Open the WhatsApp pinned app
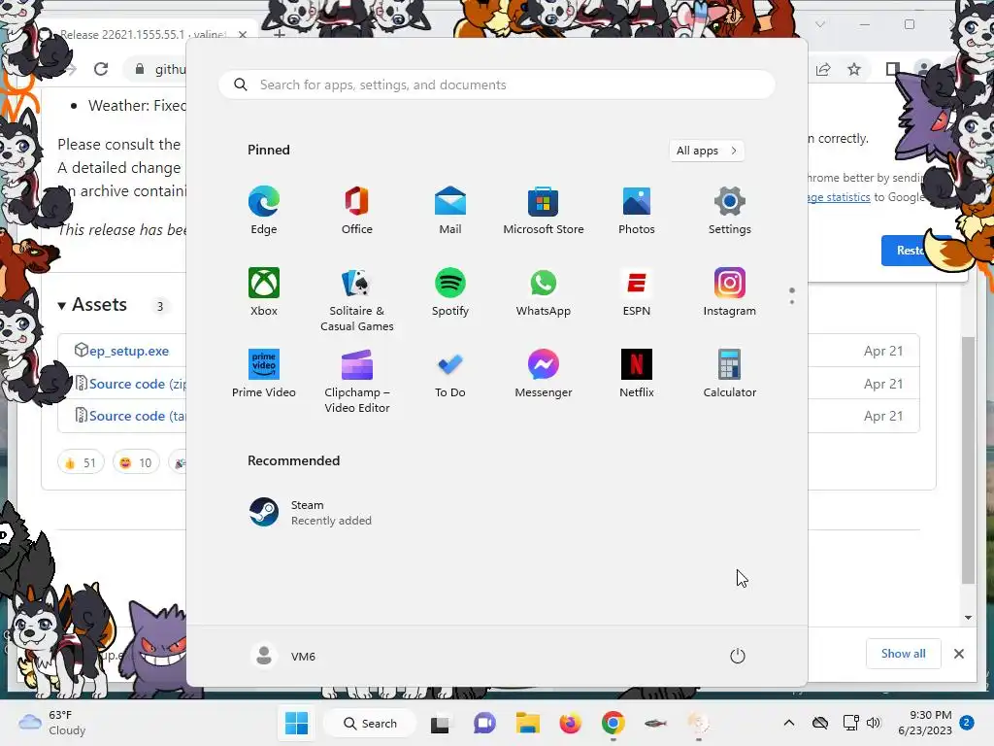The image size is (994, 746). pyautogui.click(x=544, y=291)
